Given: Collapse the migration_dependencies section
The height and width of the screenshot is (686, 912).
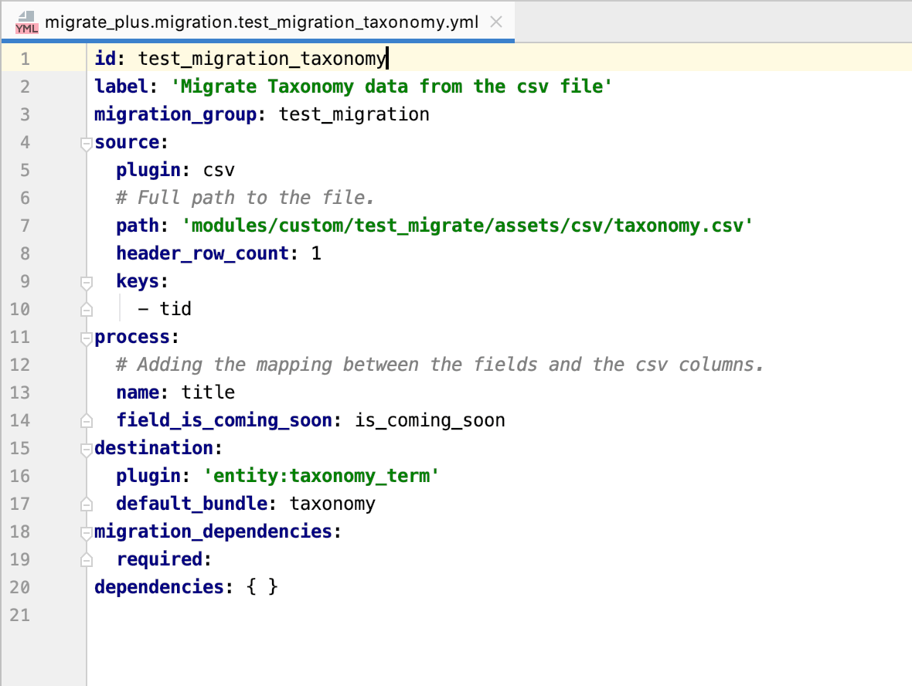Looking at the screenshot, I should 86,531.
